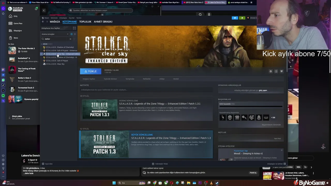Image resolution: width=331 pixels, height=186 pixels.
Task: Open the Topluluk Merkezi link
Action: click(x=110, y=79)
